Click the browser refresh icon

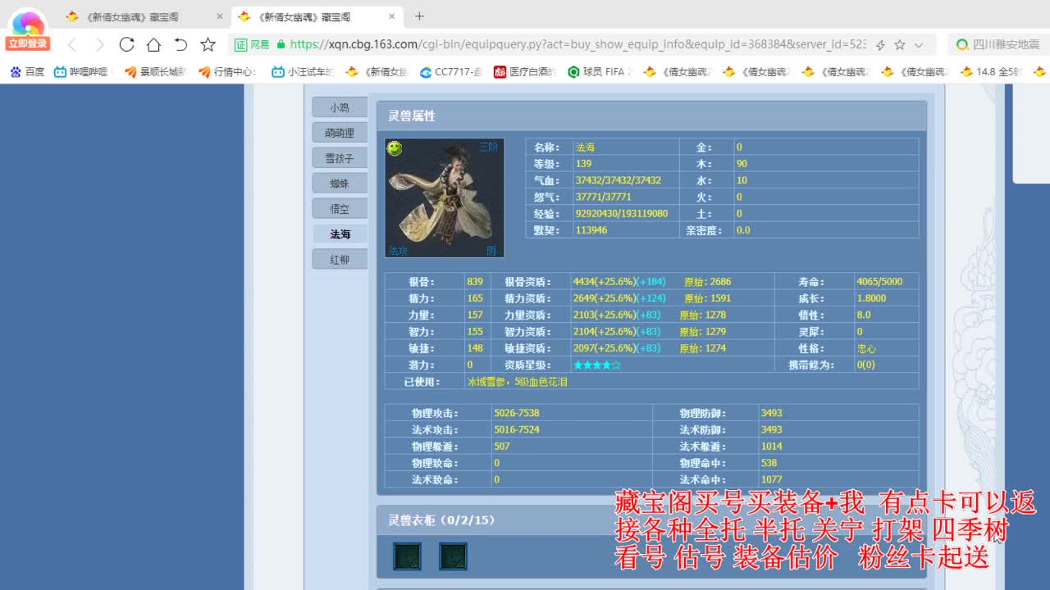tap(126, 46)
